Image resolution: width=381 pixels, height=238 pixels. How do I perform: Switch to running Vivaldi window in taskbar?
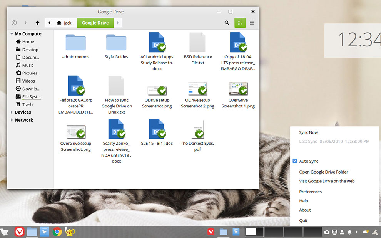point(211,232)
